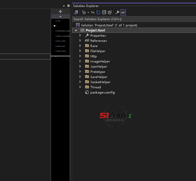This screenshot has height=181, width=196.
Task: Collapse the Project.Itool project node
Action: (76, 30)
